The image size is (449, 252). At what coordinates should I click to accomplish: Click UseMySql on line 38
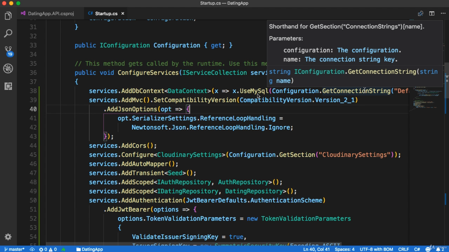click(x=254, y=91)
